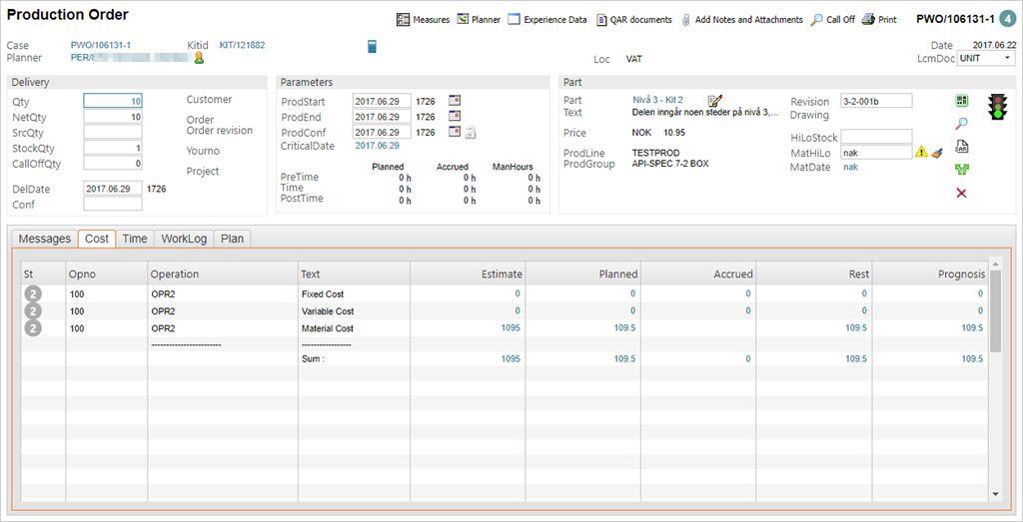Click the cost table scroll down arrow
The image size is (1023, 522).
click(994, 493)
